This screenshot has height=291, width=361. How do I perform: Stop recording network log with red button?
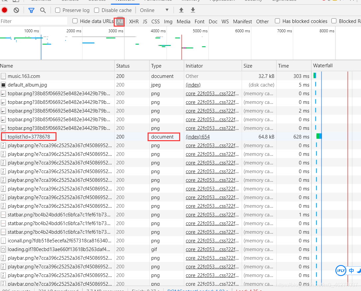tap(4, 10)
